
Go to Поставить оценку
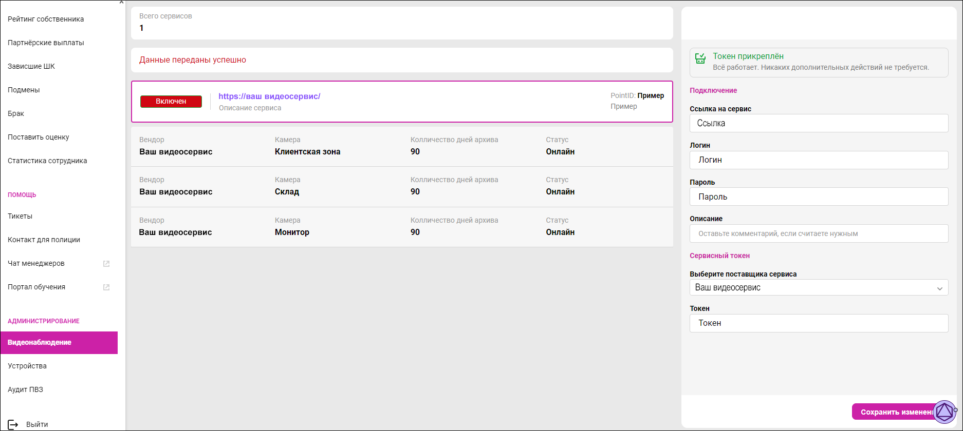39,137
